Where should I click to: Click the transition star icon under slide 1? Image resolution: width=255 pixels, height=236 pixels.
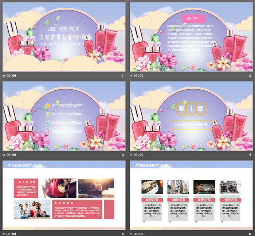click(4, 76)
